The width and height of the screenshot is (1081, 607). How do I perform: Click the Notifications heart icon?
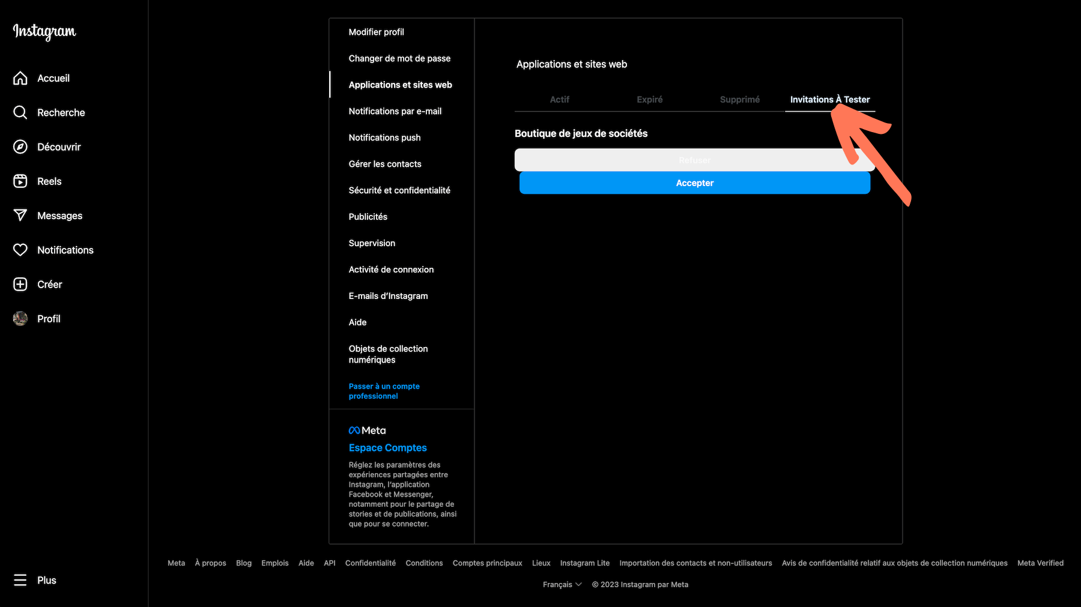point(20,250)
